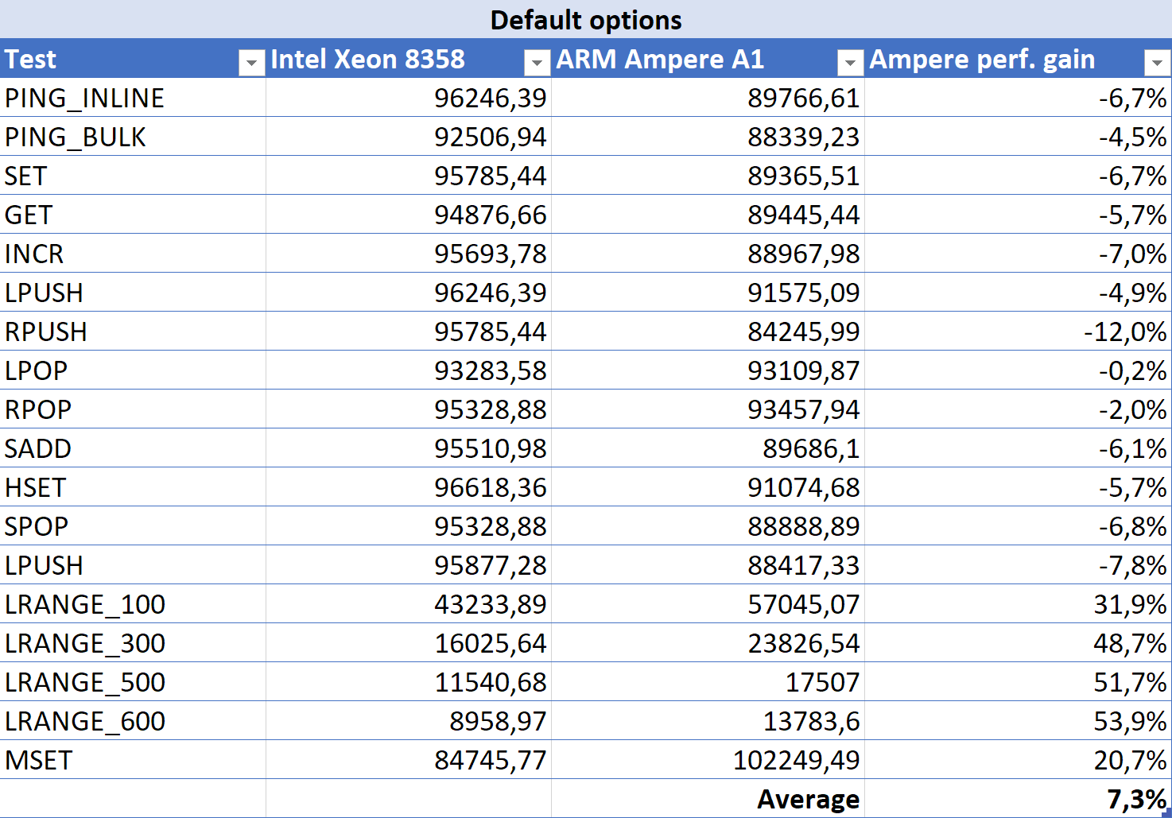Select the -0,2% gain cell
Screen dimensions: 1172x818
pyautogui.click(x=1018, y=370)
